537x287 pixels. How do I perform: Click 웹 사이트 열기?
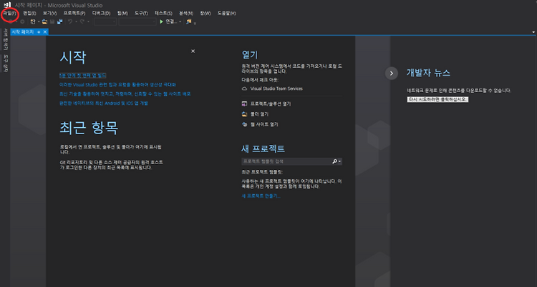pyautogui.click(x=264, y=124)
